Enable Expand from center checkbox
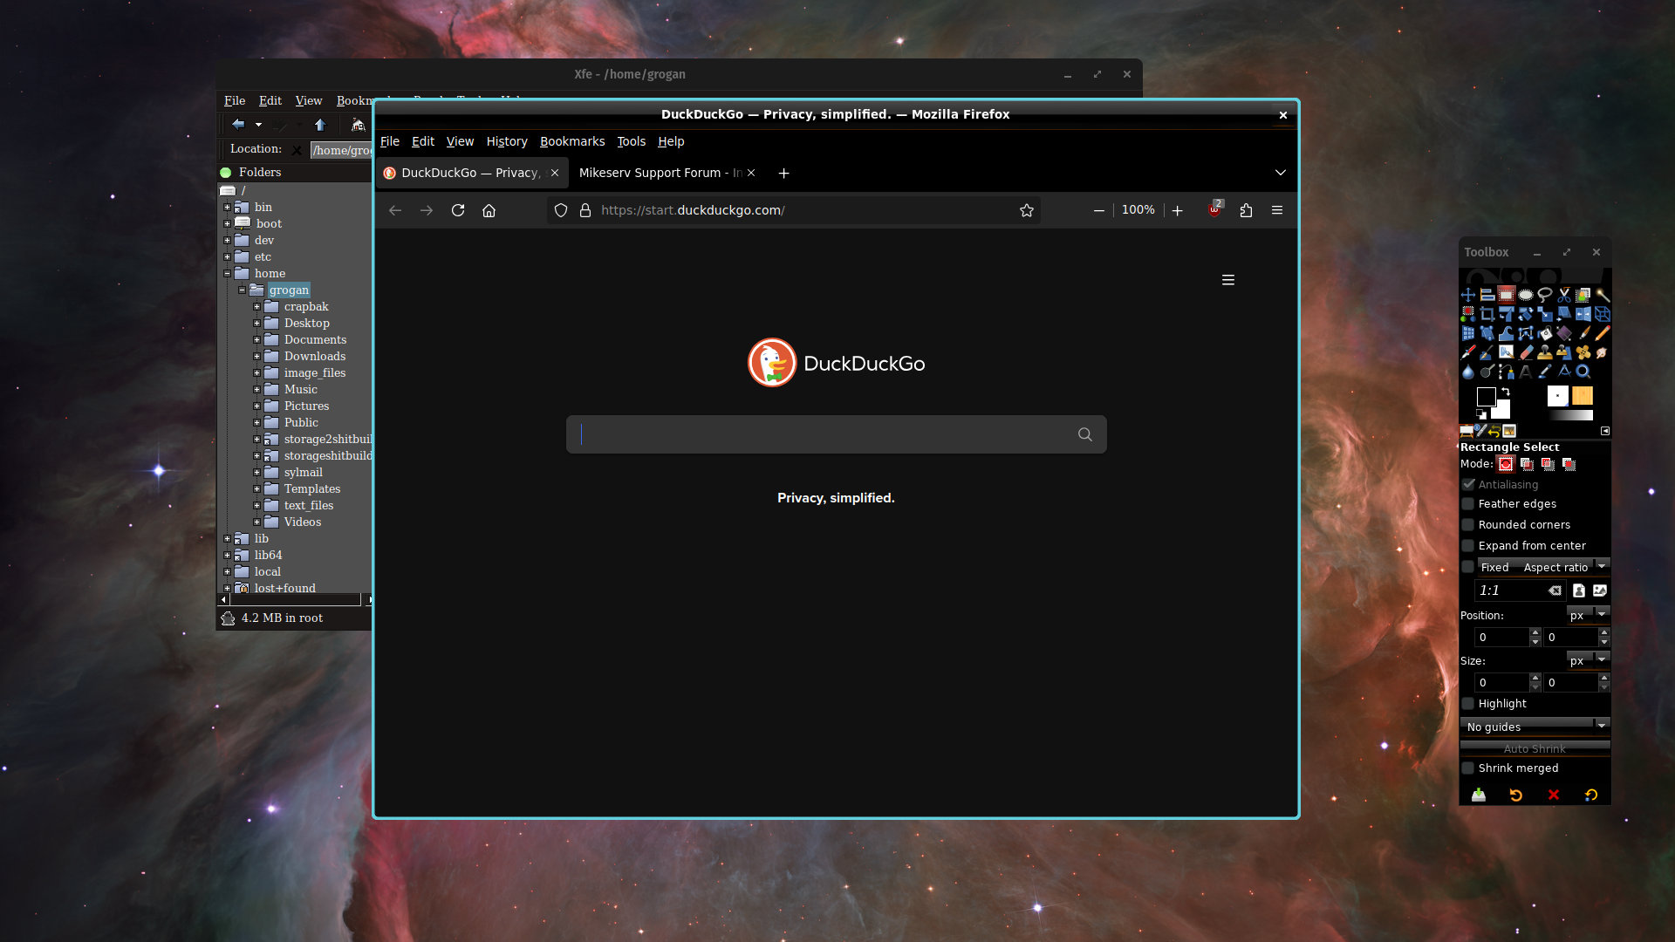This screenshot has width=1675, height=942. click(x=1468, y=545)
